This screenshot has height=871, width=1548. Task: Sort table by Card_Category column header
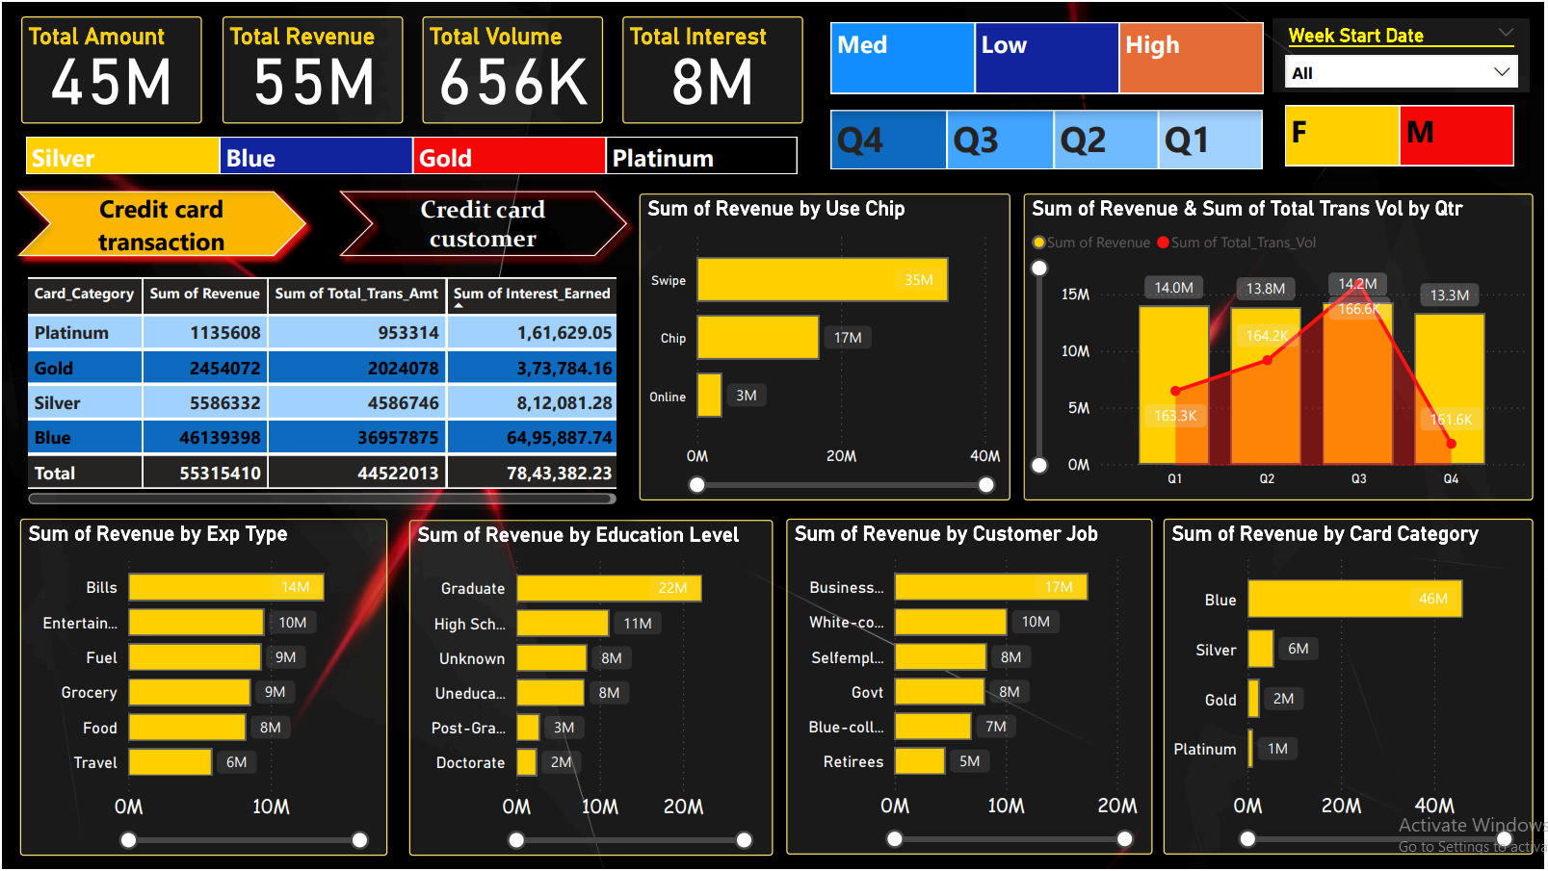click(84, 294)
